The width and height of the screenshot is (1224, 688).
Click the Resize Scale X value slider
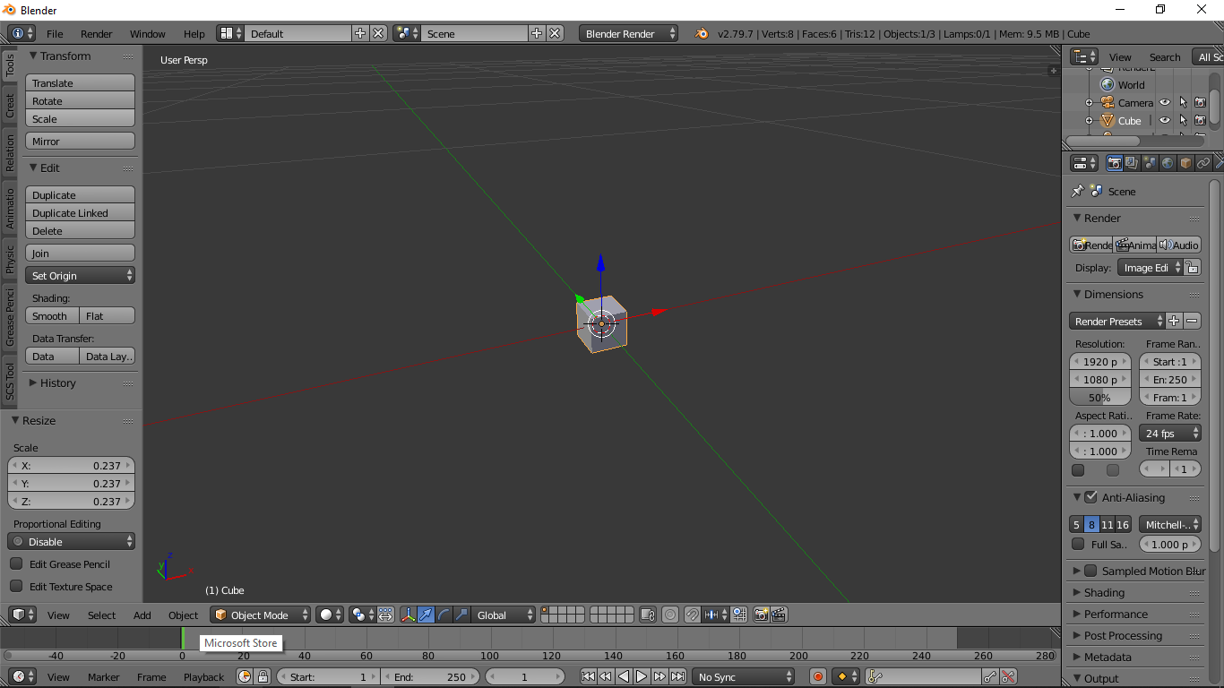[72, 465]
